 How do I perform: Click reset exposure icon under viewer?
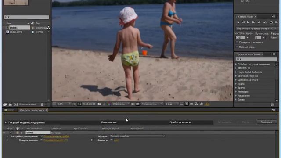click(202, 104)
